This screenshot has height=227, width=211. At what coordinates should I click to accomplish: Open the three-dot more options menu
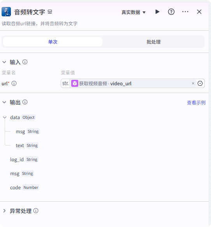(185, 12)
